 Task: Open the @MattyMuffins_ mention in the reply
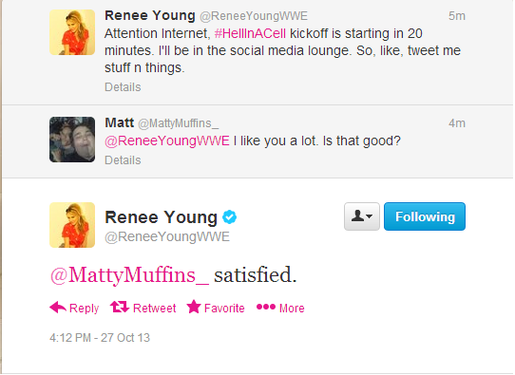point(129,274)
